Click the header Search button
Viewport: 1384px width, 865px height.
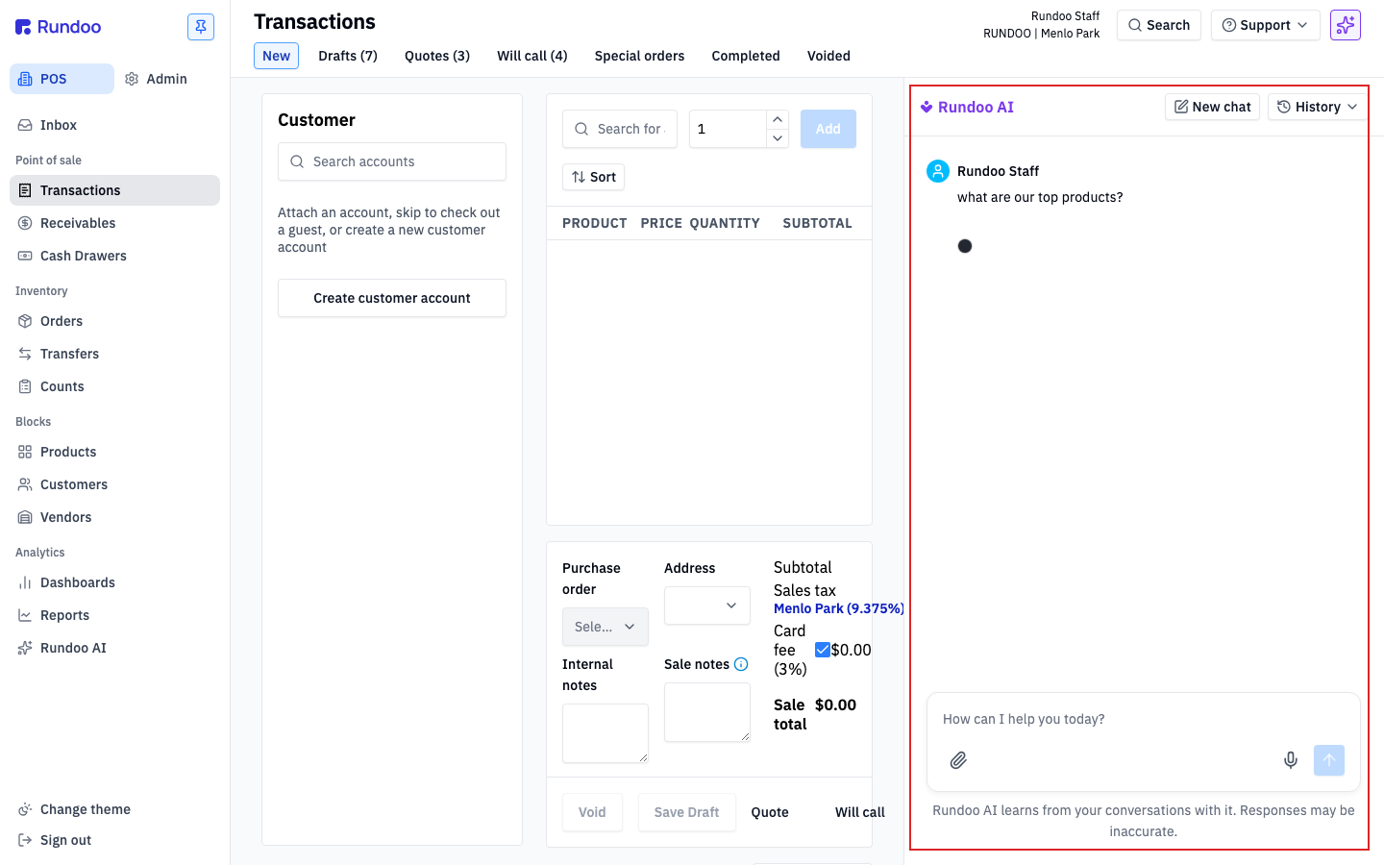1159,25
